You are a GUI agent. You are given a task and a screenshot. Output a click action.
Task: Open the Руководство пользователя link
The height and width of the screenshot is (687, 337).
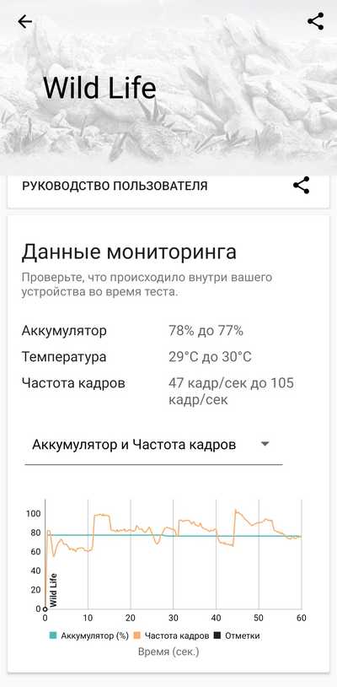(115, 186)
